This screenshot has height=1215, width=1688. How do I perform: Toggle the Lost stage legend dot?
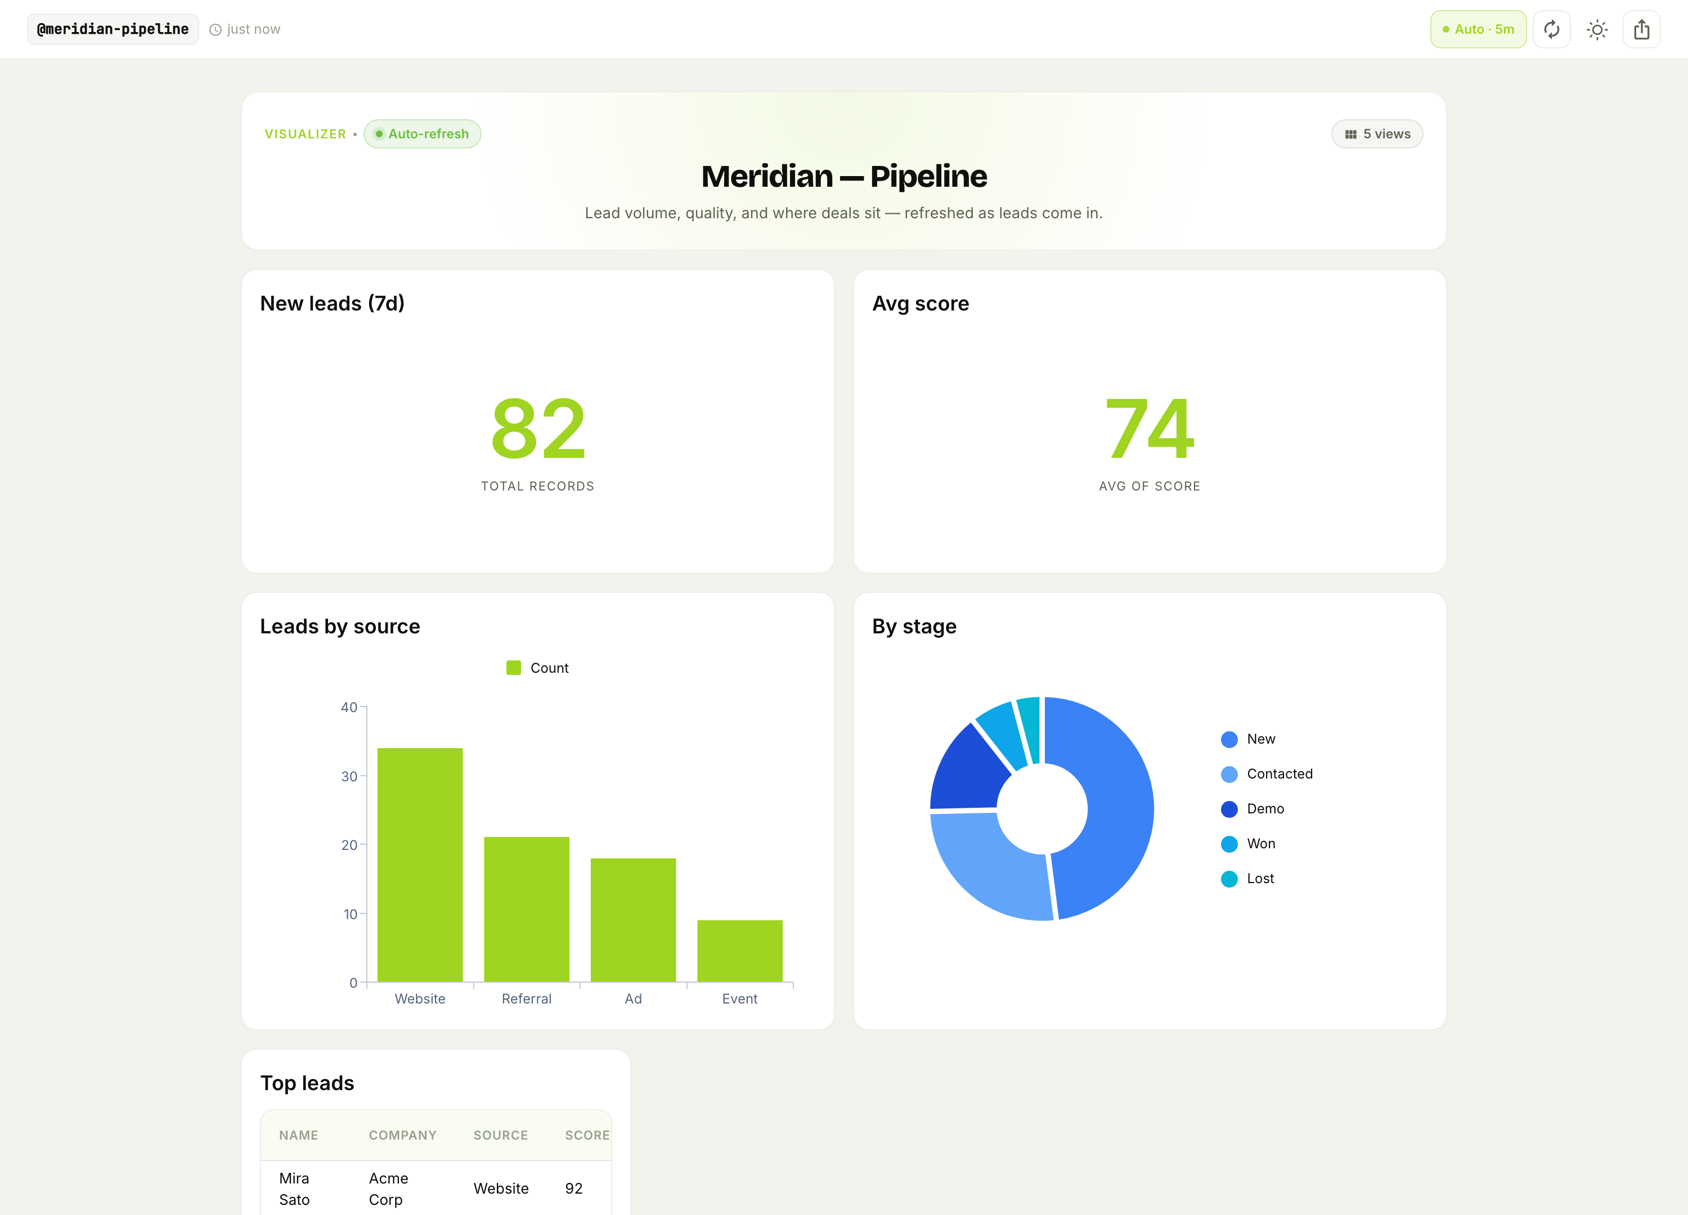coord(1229,879)
